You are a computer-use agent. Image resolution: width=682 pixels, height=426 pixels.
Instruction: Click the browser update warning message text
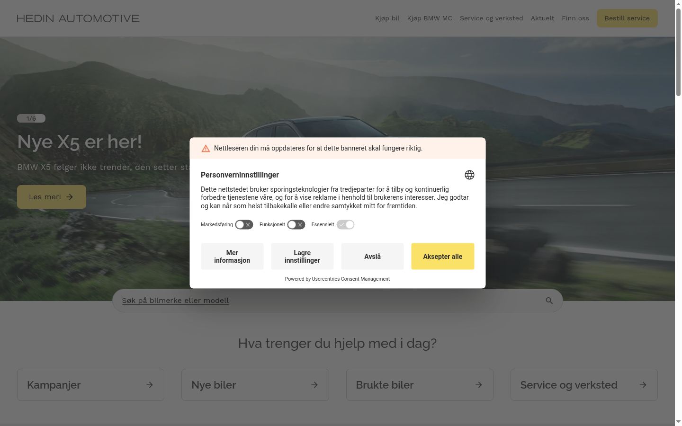coord(318,148)
